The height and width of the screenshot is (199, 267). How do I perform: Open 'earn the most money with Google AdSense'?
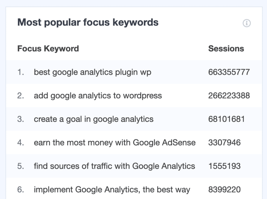point(114,142)
